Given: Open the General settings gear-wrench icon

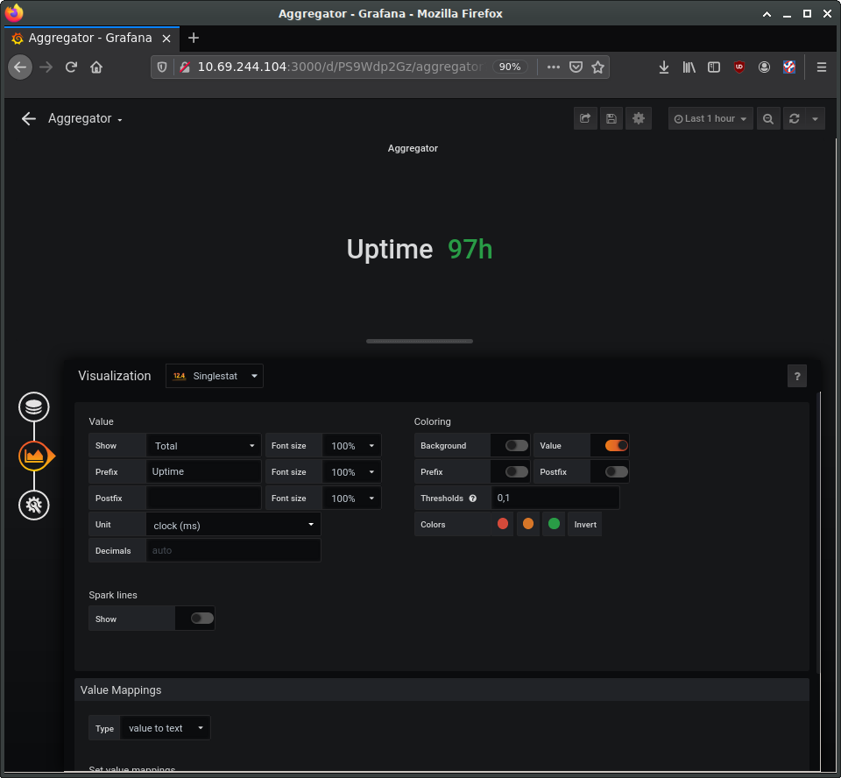Looking at the screenshot, I should 34,505.
